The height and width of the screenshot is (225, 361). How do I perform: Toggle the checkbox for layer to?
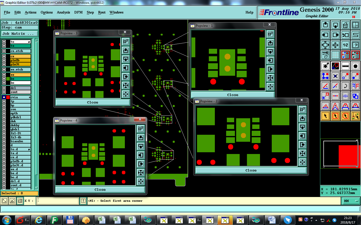coord(4,42)
